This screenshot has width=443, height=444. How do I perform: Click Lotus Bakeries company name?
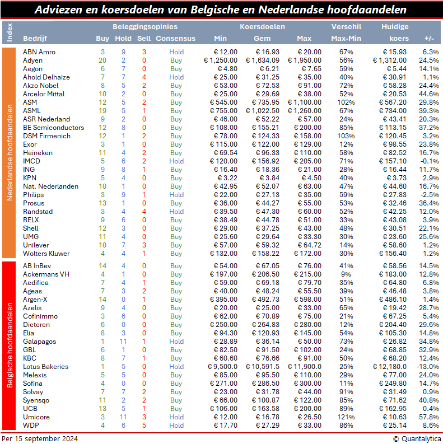click(x=45, y=367)
